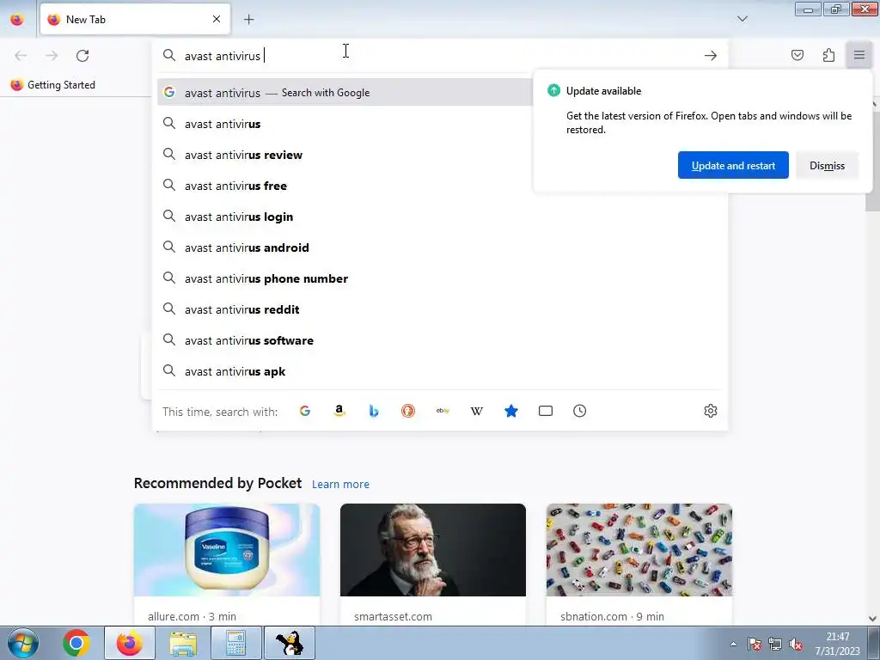Search this time with eBay icon
880x660 pixels.
coord(443,411)
